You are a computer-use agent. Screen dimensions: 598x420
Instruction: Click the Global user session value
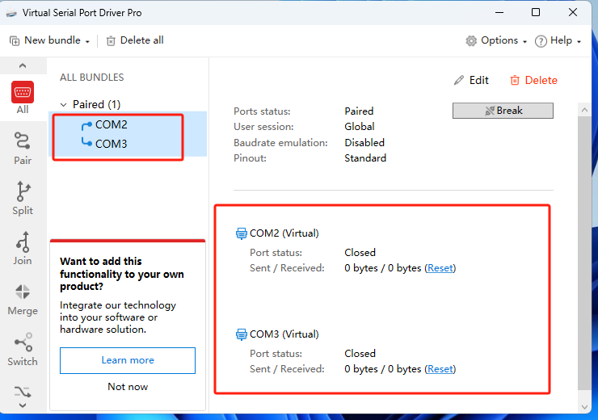coord(360,127)
